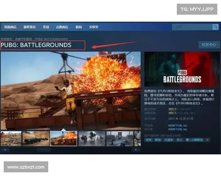
Task: Open the 点数商店 menu
Action: click(62, 27)
